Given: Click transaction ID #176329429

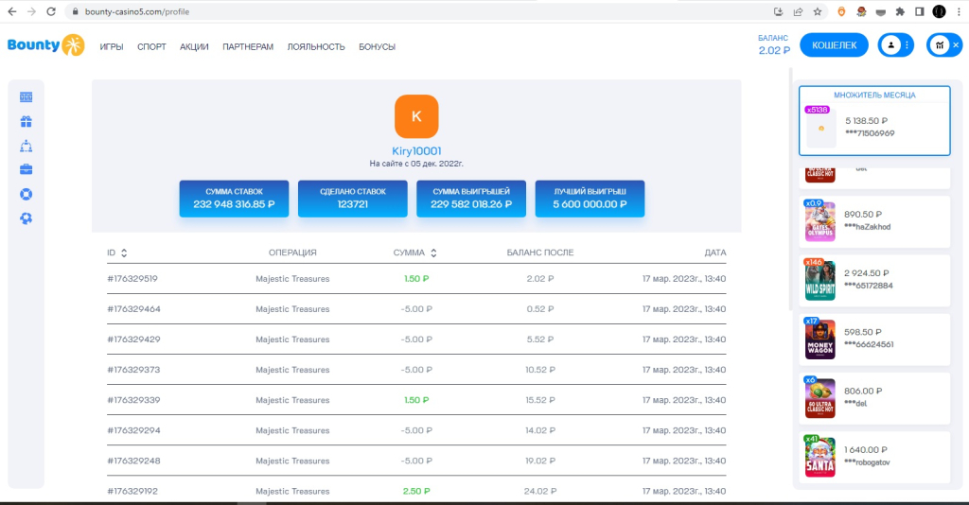Looking at the screenshot, I should [133, 340].
